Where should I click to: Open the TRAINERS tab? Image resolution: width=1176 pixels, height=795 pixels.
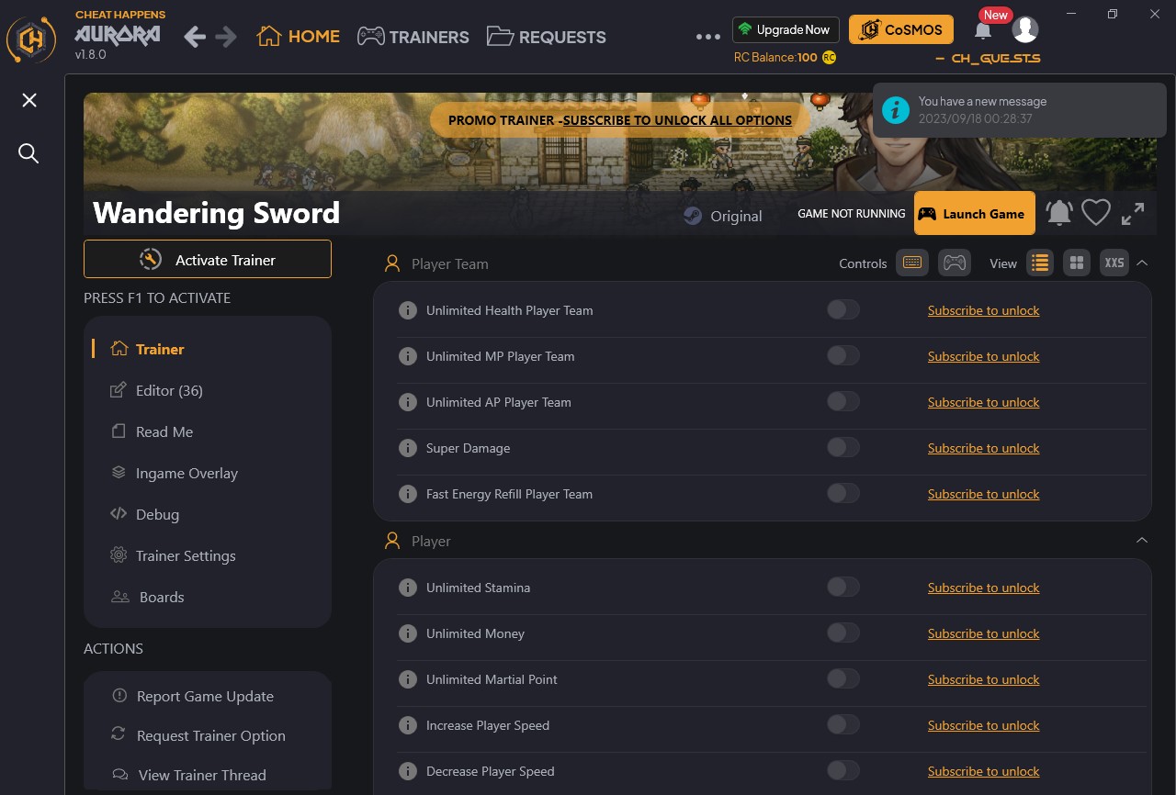(x=413, y=37)
